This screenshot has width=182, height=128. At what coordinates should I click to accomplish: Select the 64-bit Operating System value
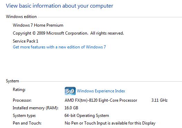pos(87,116)
